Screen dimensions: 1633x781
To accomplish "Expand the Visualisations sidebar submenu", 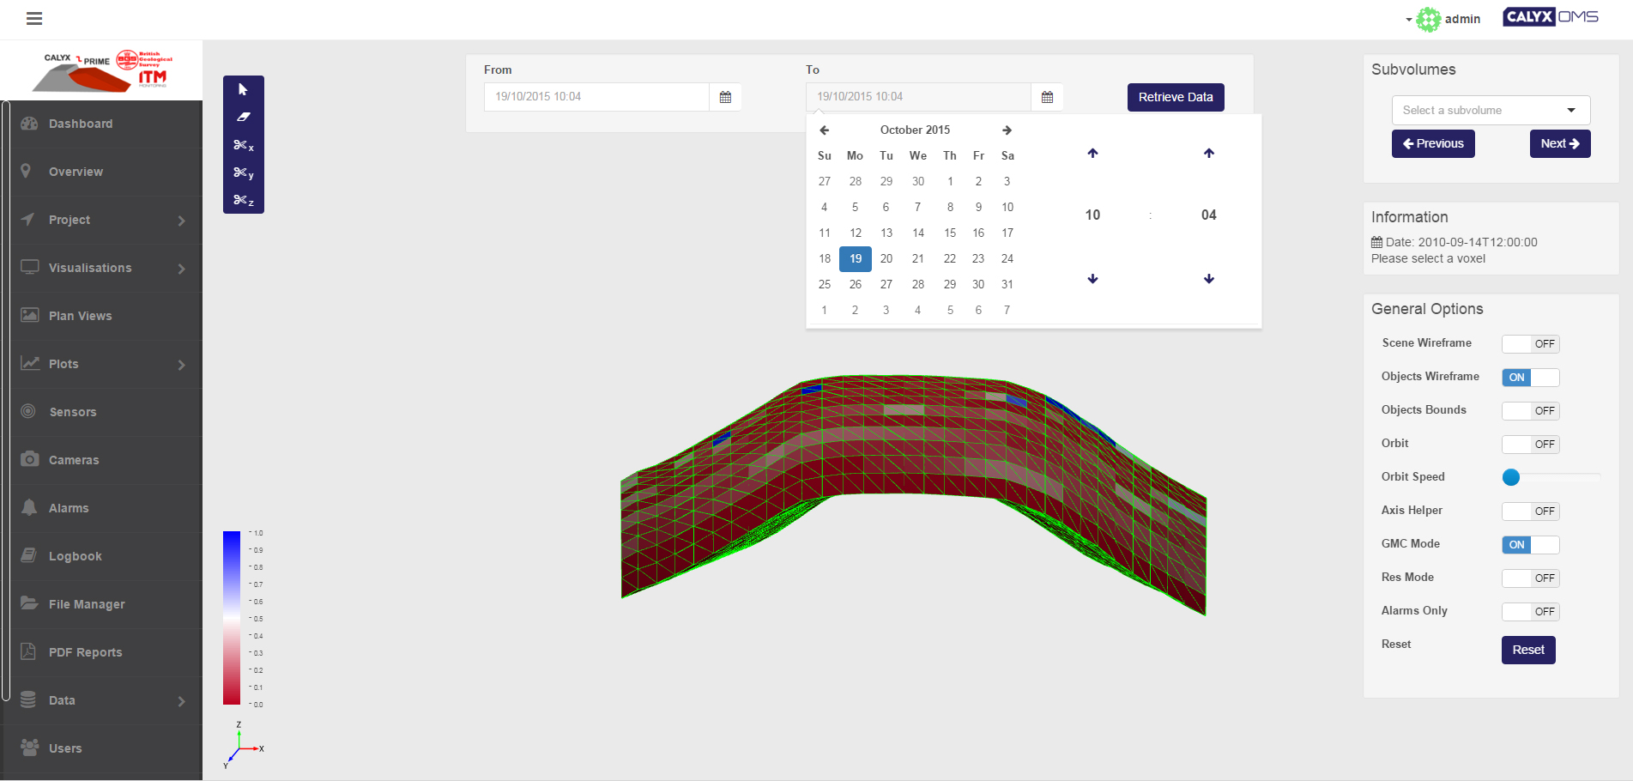I will (x=103, y=268).
